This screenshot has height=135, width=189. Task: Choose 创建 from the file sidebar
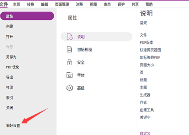(x=10, y=26)
